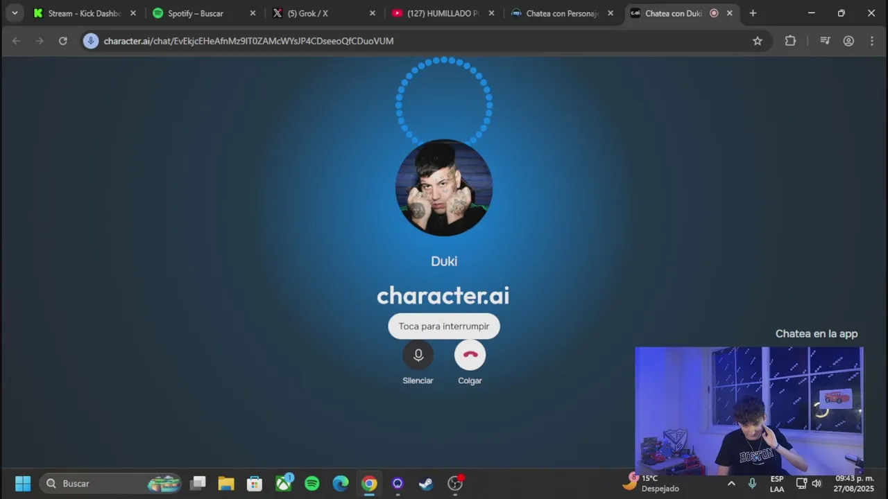The image size is (888, 499).
Task: Open the volume speaker tray icon
Action: 817,483
